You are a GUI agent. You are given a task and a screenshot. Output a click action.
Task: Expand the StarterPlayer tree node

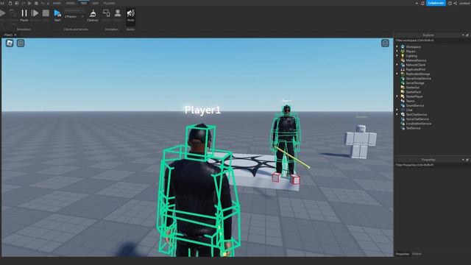click(397, 96)
